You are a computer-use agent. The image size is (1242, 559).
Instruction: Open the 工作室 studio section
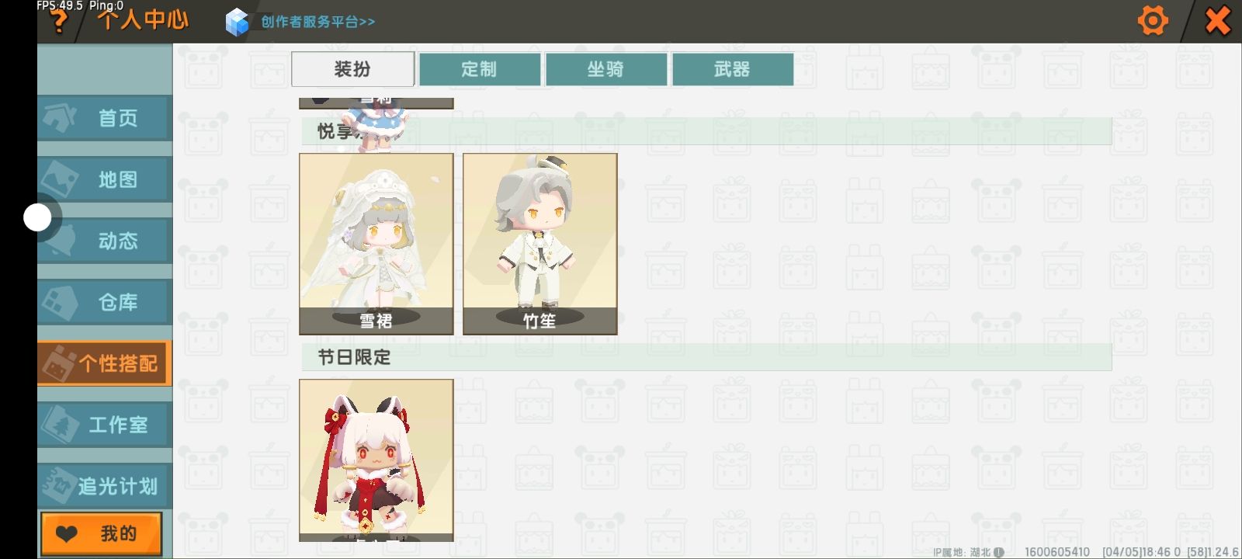(x=104, y=425)
